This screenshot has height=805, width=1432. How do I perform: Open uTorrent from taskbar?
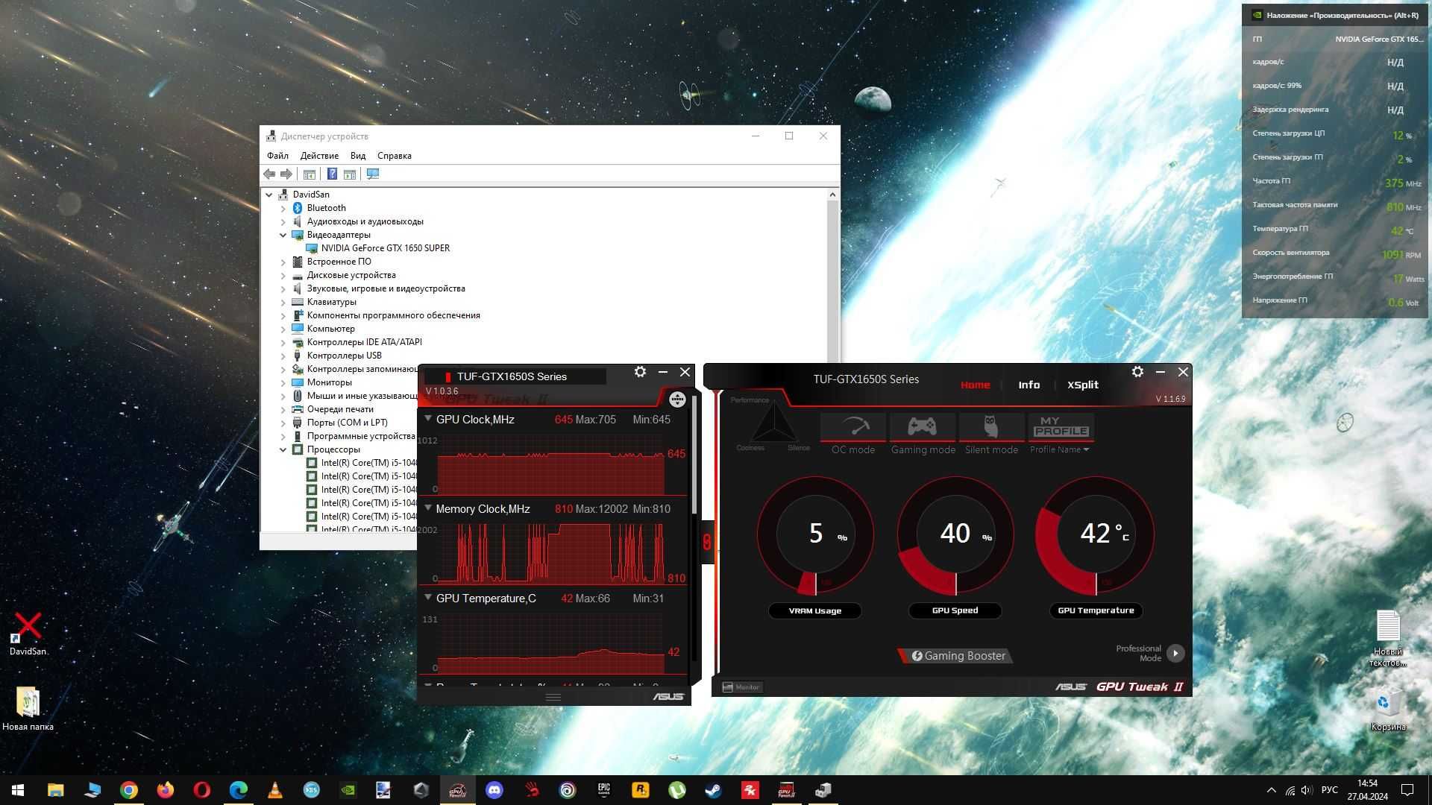677,790
